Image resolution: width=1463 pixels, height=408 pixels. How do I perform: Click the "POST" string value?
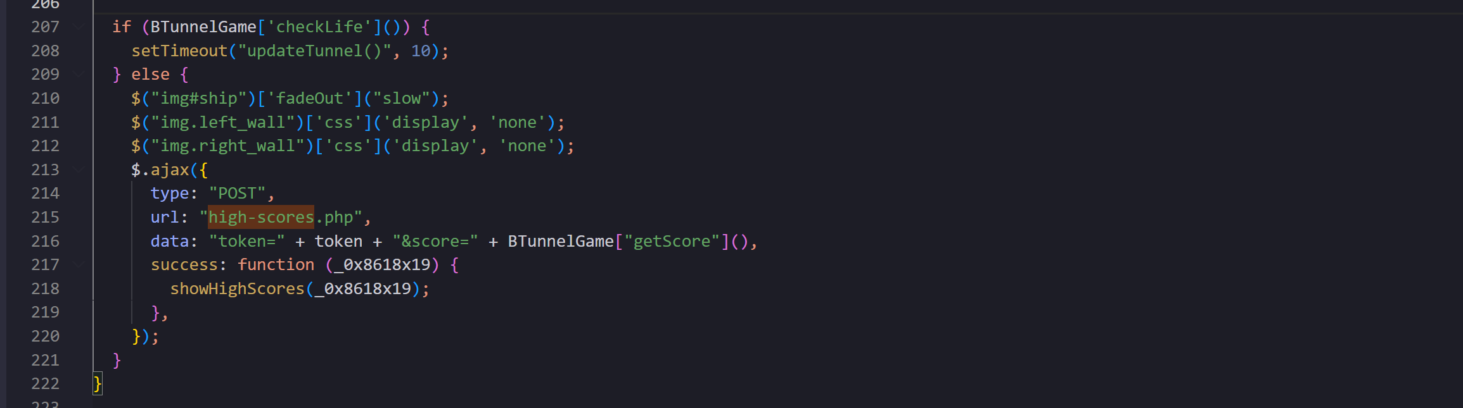tap(238, 193)
